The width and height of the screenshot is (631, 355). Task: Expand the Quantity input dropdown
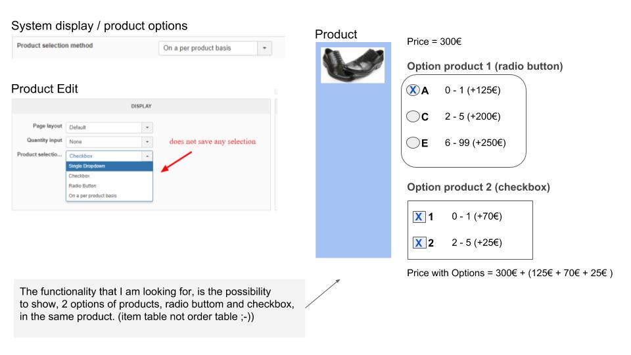[x=147, y=142]
